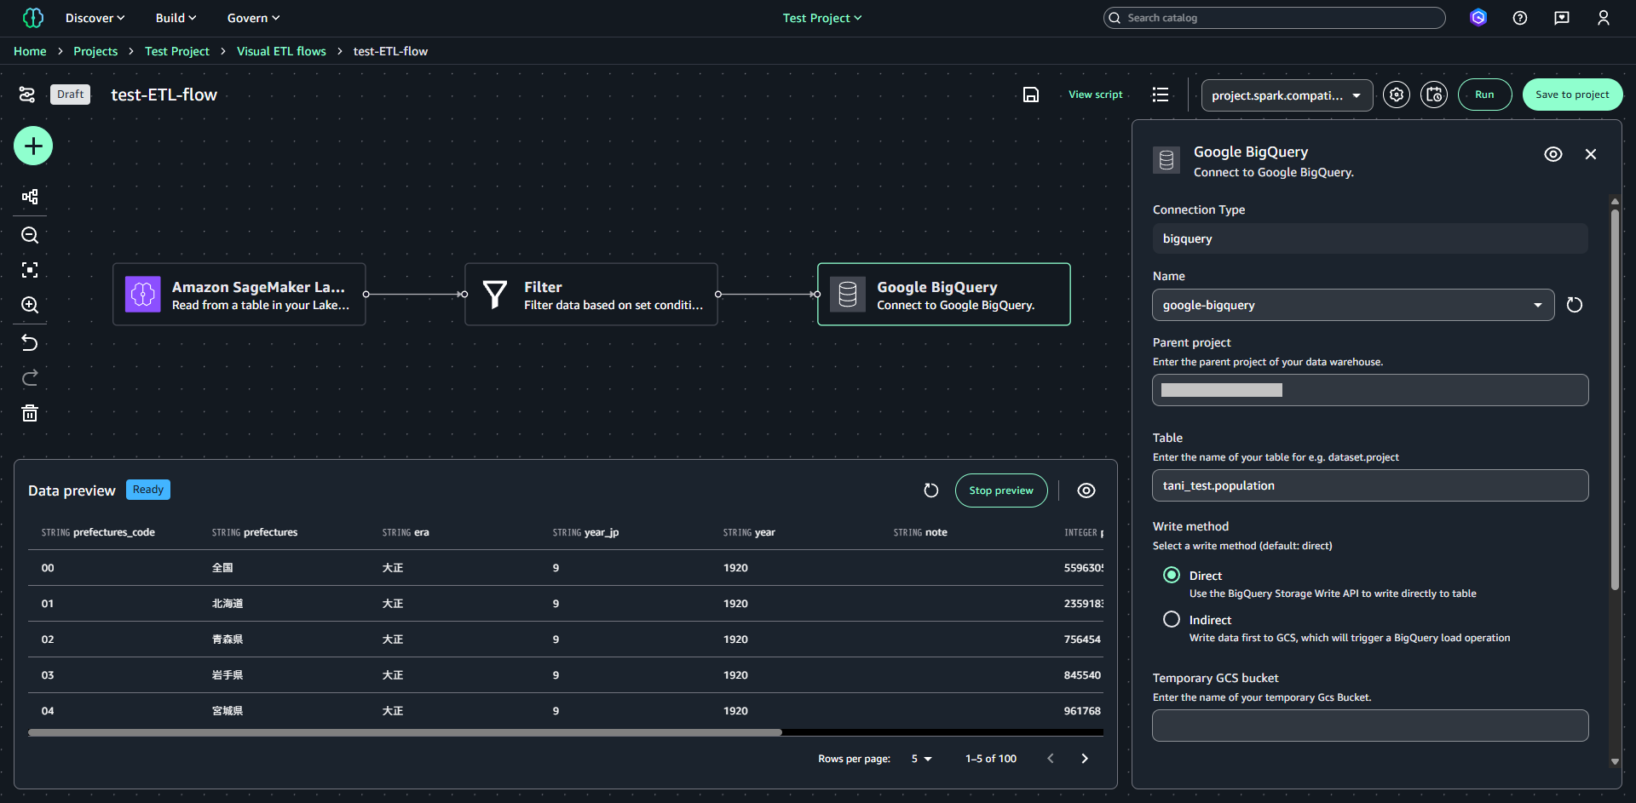Open the Amazon Q assistant icon
Image resolution: width=1636 pixels, height=803 pixels.
1478,18
